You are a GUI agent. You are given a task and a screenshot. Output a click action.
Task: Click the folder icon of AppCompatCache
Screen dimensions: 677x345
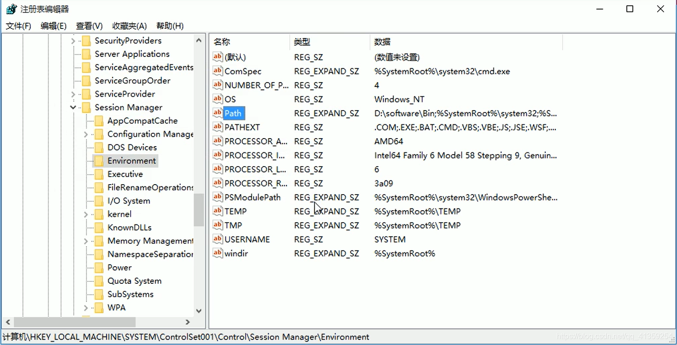tap(99, 121)
